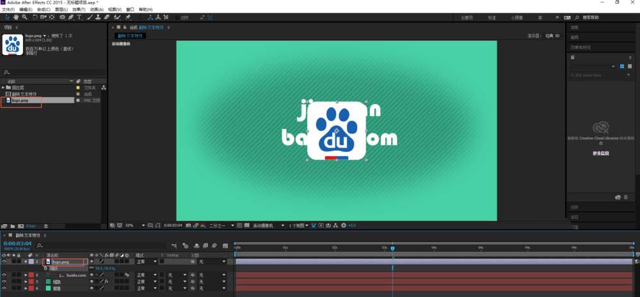Select the Rotation tool
The width and height of the screenshot is (640, 297).
pos(35,17)
